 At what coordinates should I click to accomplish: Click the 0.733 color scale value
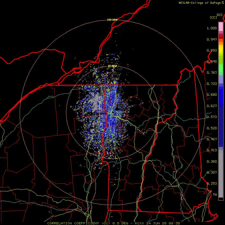tap(212, 84)
